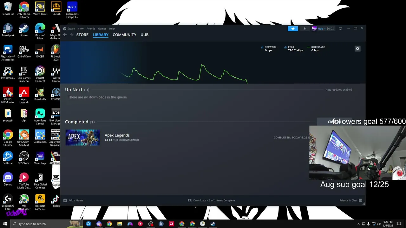Open Discord desktop icon
The image size is (406, 228).
8,179
